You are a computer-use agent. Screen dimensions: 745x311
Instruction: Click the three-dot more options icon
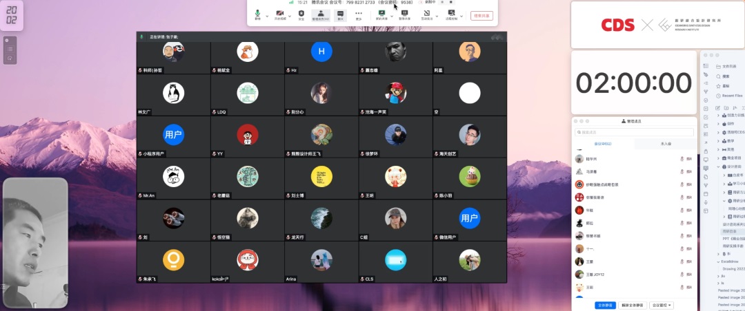pos(359,14)
